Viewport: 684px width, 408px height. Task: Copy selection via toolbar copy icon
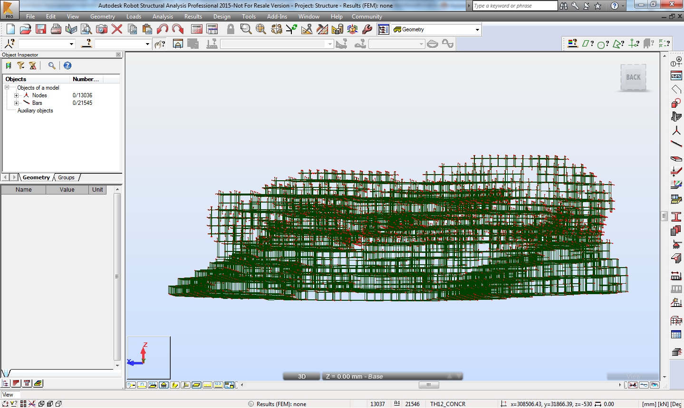pos(133,29)
